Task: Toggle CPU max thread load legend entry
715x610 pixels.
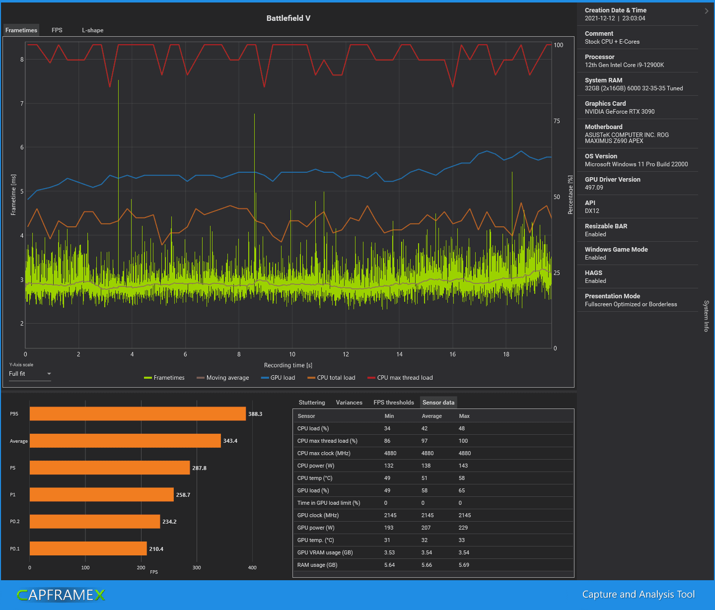Action: 400,378
